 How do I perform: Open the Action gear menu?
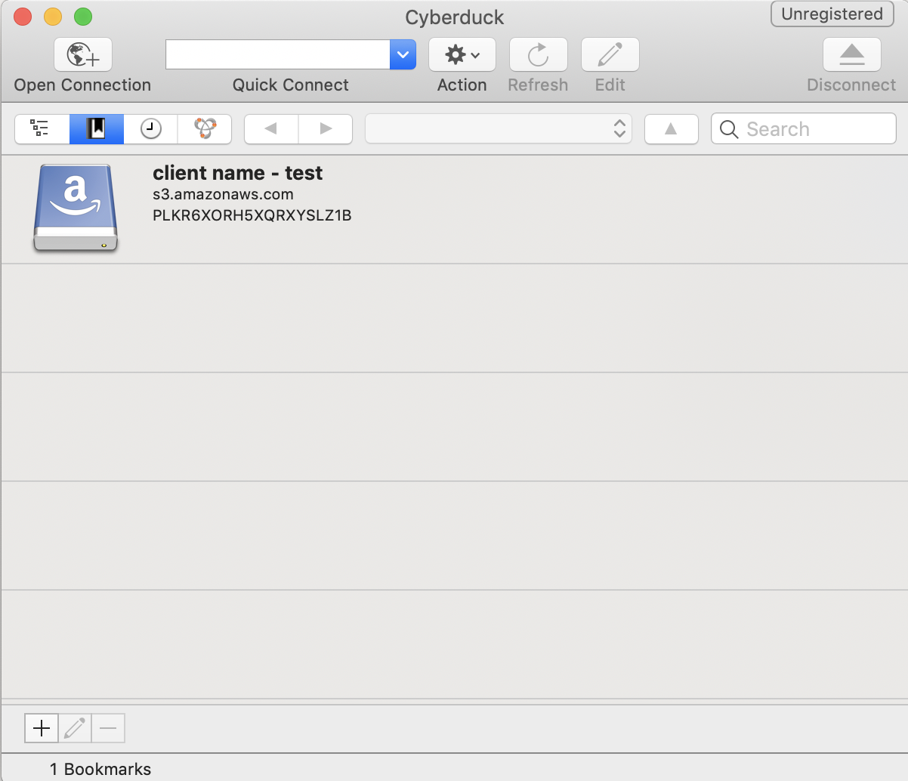[x=462, y=55]
